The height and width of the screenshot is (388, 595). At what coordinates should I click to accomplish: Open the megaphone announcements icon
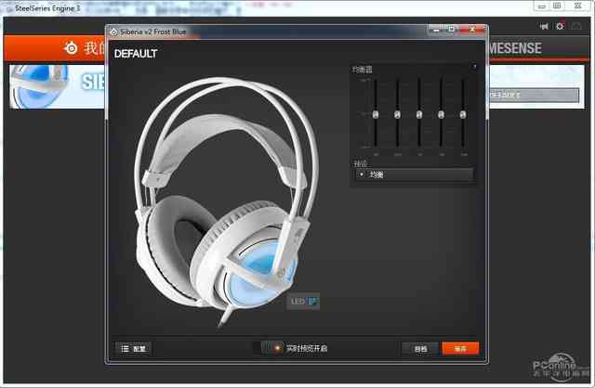click(544, 26)
